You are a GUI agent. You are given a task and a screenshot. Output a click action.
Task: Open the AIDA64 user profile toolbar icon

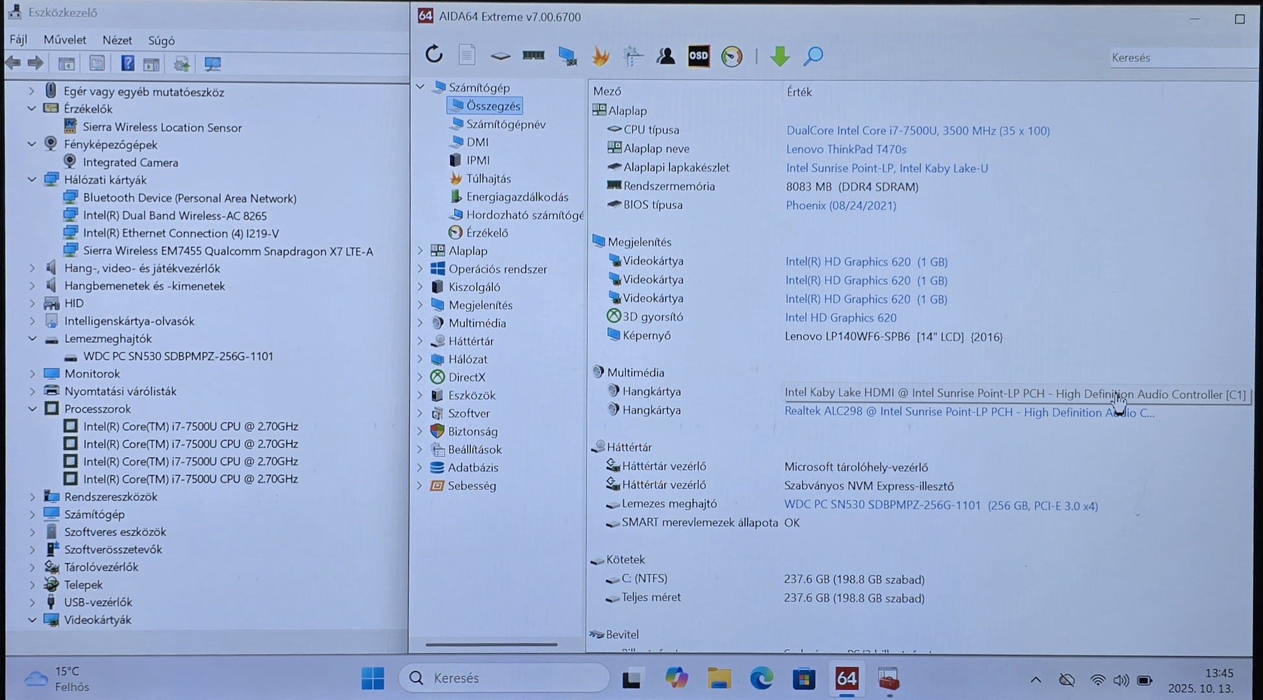tap(666, 56)
